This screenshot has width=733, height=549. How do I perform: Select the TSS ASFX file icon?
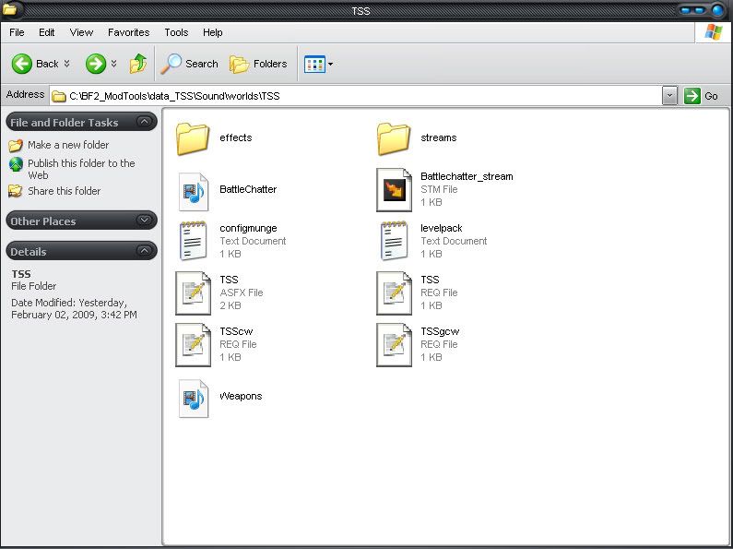pyautogui.click(x=193, y=293)
